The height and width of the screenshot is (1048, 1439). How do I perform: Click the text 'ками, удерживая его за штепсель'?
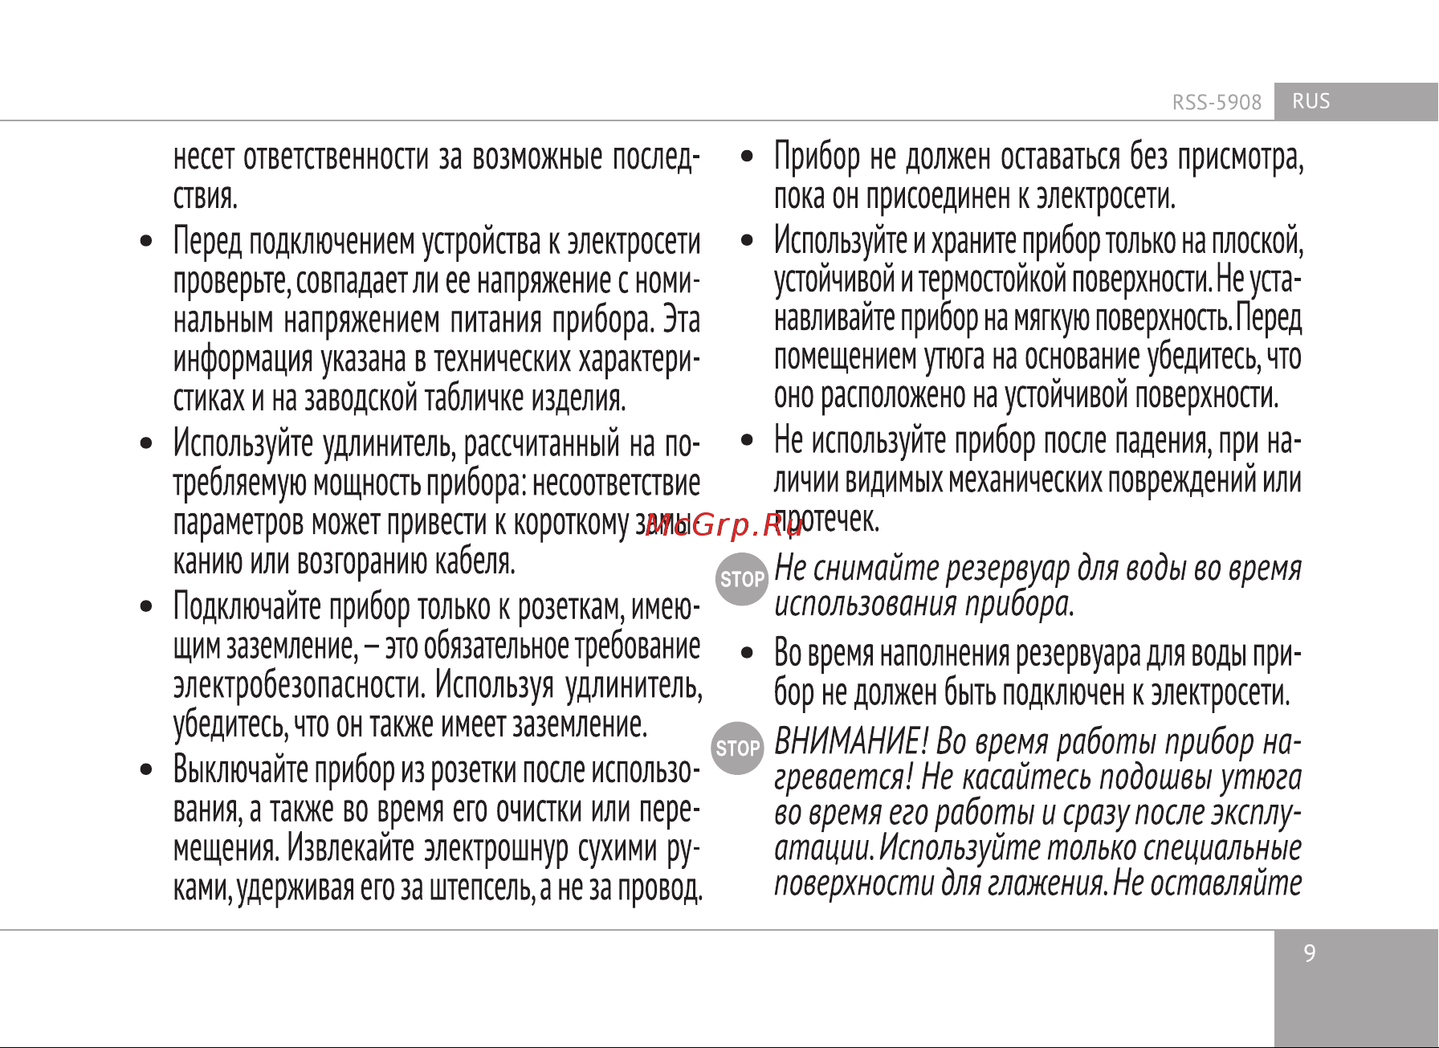pyautogui.click(x=353, y=888)
